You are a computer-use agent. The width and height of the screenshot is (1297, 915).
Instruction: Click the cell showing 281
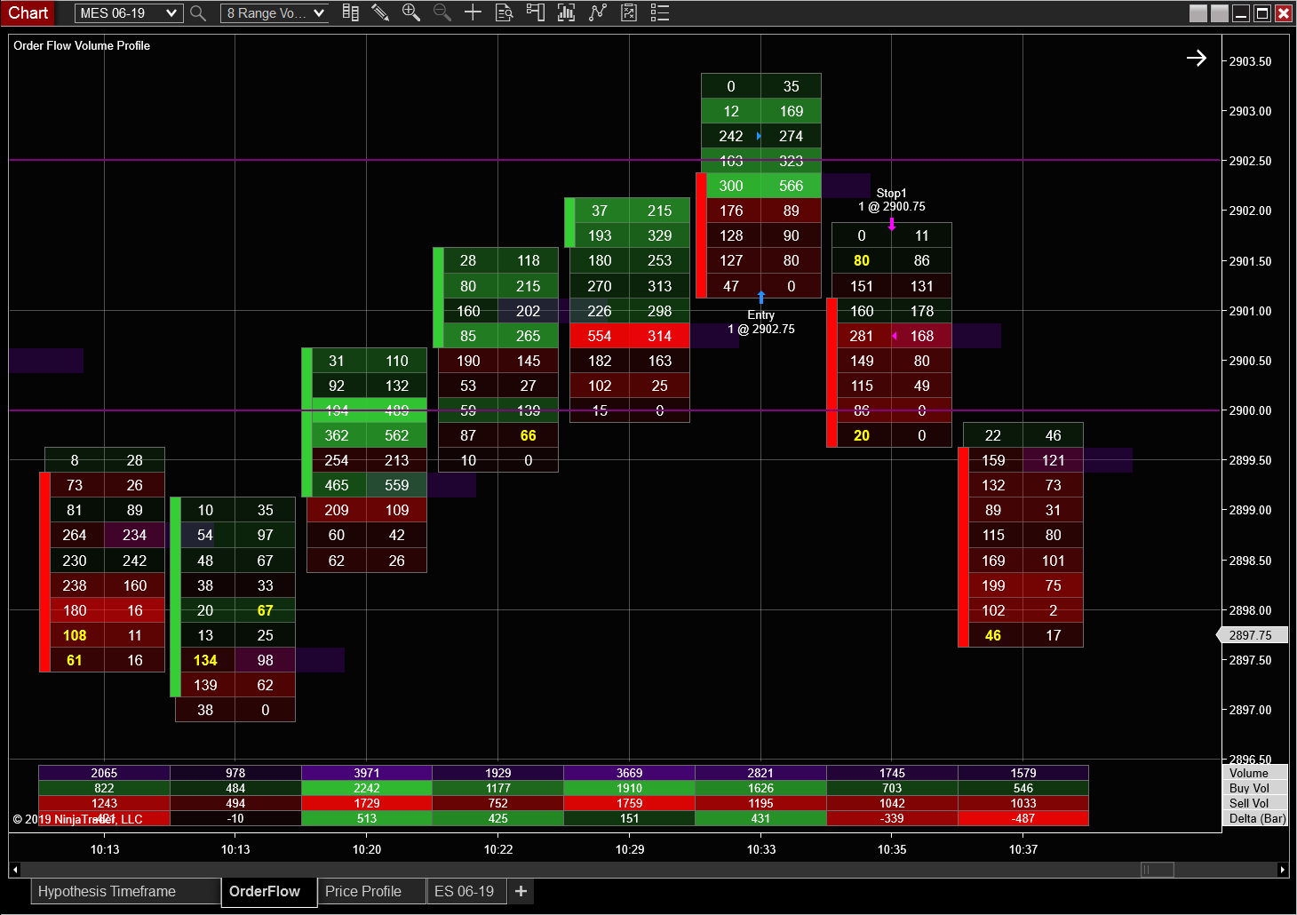(x=862, y=336)
